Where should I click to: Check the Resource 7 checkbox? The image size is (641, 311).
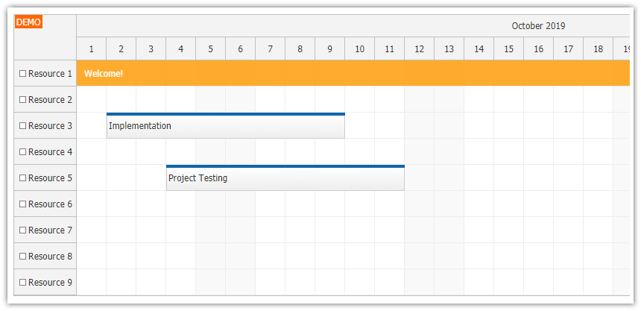[22, 230]
